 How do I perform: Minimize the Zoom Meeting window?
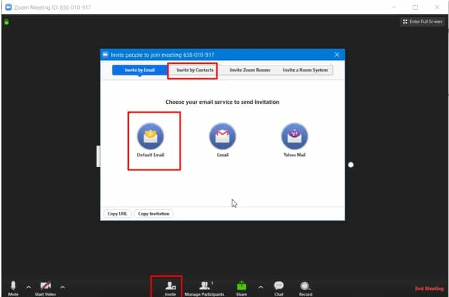(394, 7)
